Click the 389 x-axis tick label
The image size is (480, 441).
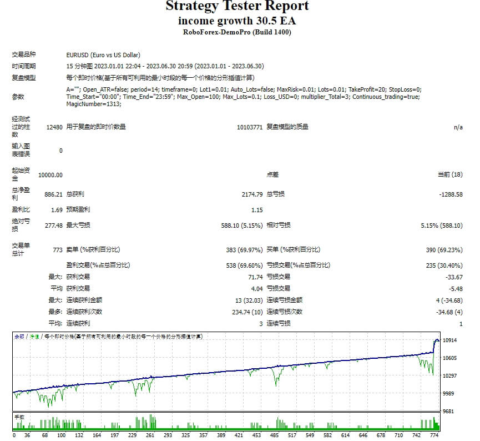coord(221,435)
